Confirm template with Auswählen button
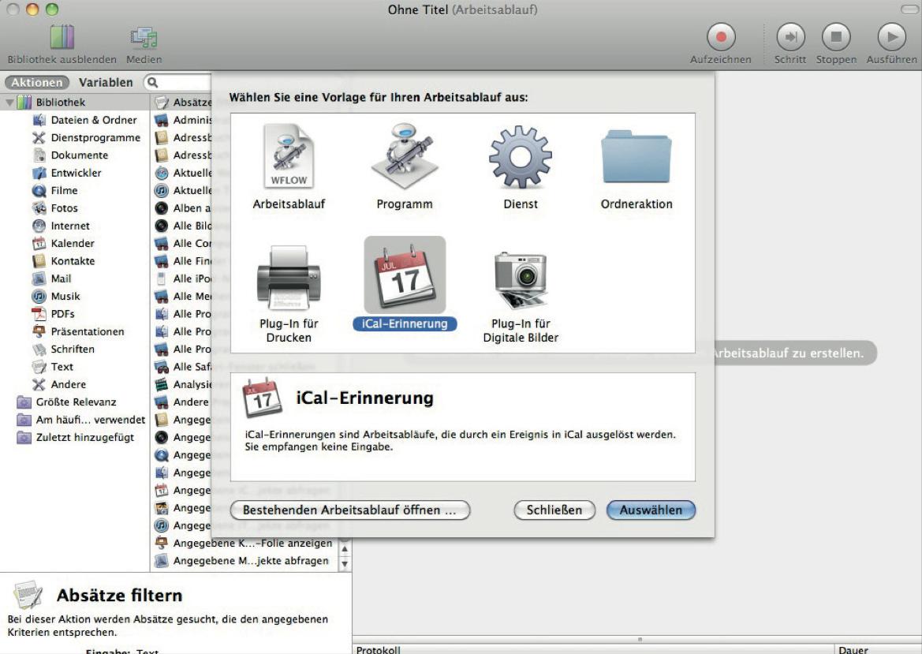The height and width of the screenshot is (654, 922). [651, 510]
